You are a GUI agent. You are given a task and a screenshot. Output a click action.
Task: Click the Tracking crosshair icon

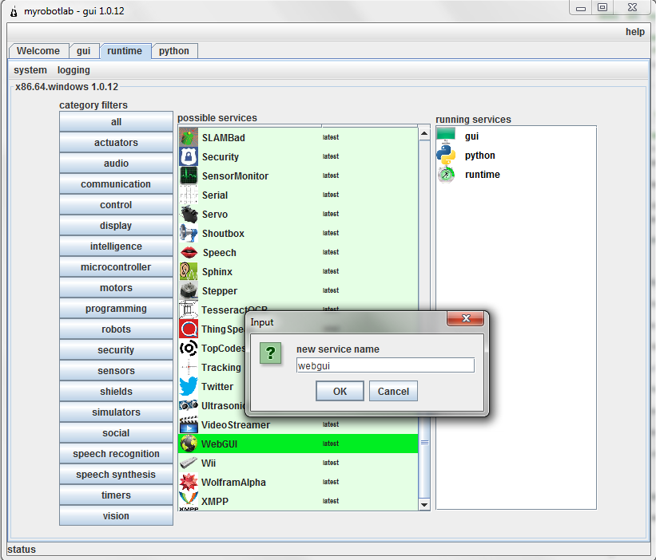[x=189, y=368]
